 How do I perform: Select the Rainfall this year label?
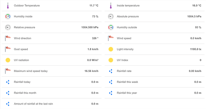127,93
